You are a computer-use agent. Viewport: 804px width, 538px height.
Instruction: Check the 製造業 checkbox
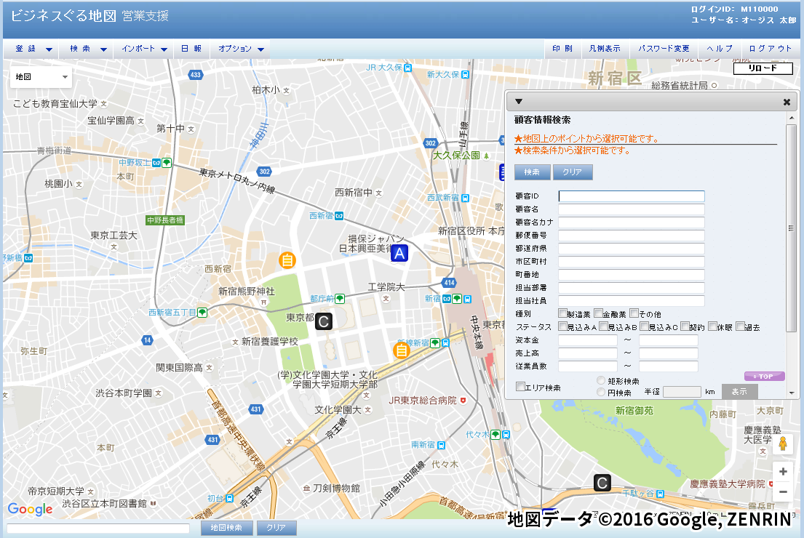pos(562,313)
